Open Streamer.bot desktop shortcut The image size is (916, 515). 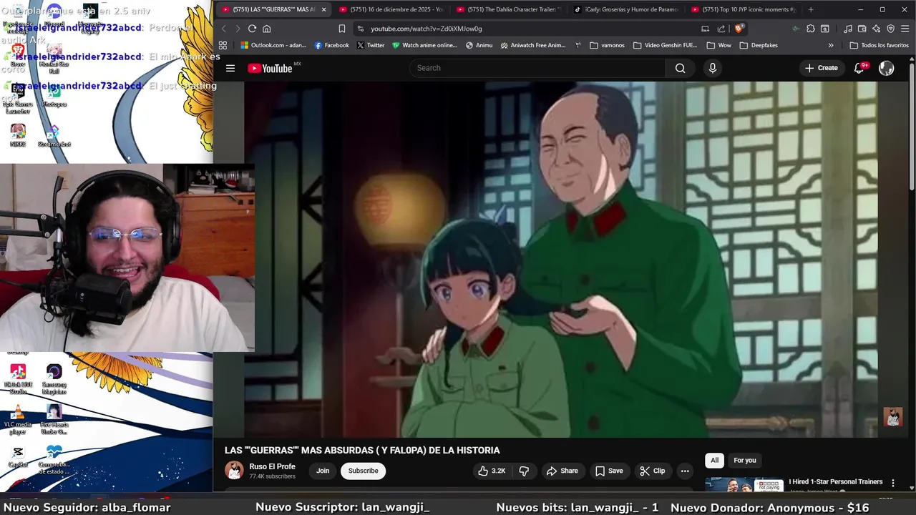point(54,136)
